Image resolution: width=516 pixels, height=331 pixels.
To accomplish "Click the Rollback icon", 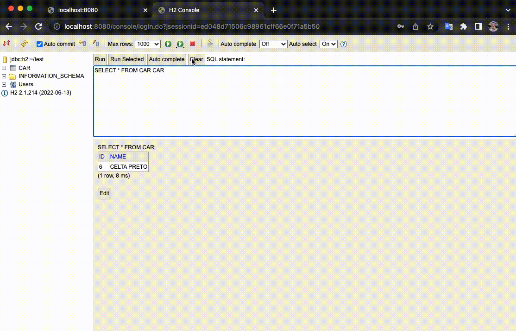I will pos(82,44).
